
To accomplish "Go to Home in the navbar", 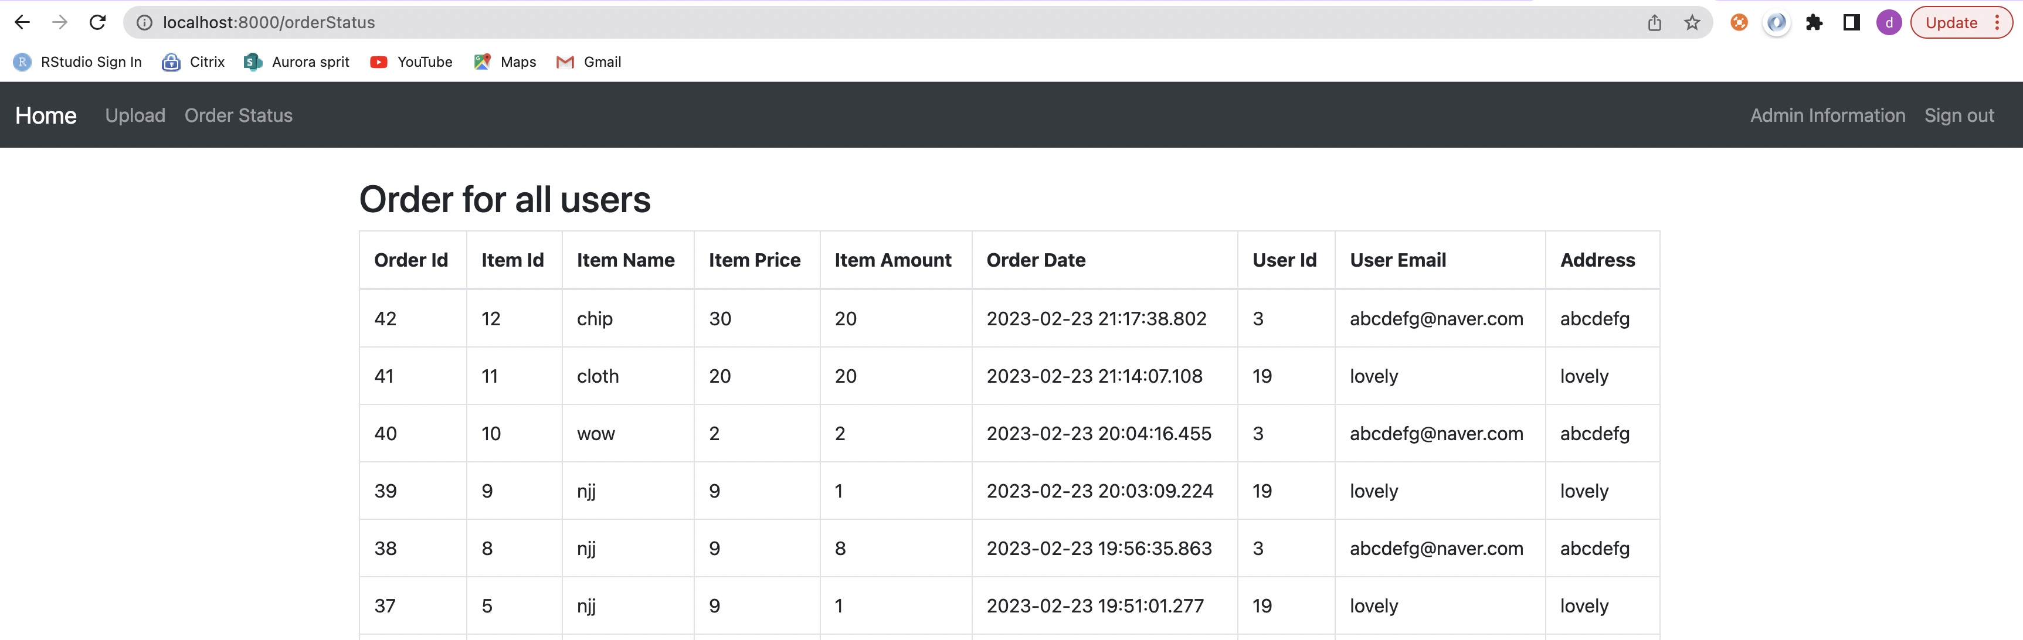I will coord(46,115).
